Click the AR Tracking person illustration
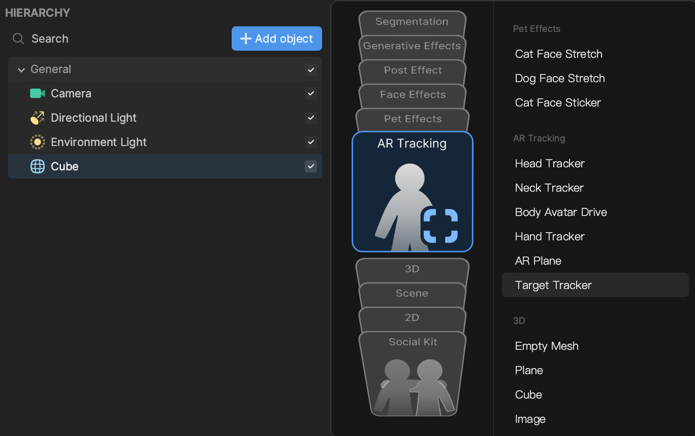 click(x=402, y=206)
